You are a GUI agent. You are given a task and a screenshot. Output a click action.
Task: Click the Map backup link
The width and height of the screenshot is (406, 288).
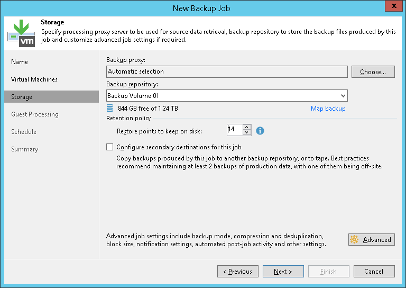[x=328, y=109]
